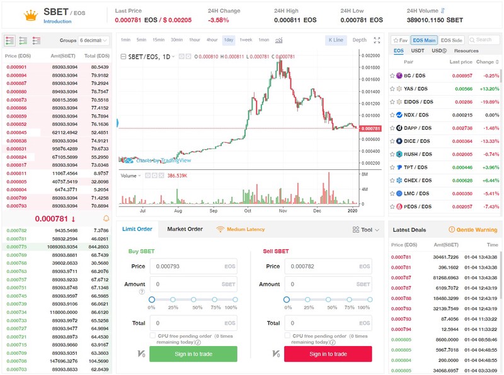Screen dimensions: 504x375
Task: Favorite the PEOS / EOS pair star
Action: pos(392,207)
